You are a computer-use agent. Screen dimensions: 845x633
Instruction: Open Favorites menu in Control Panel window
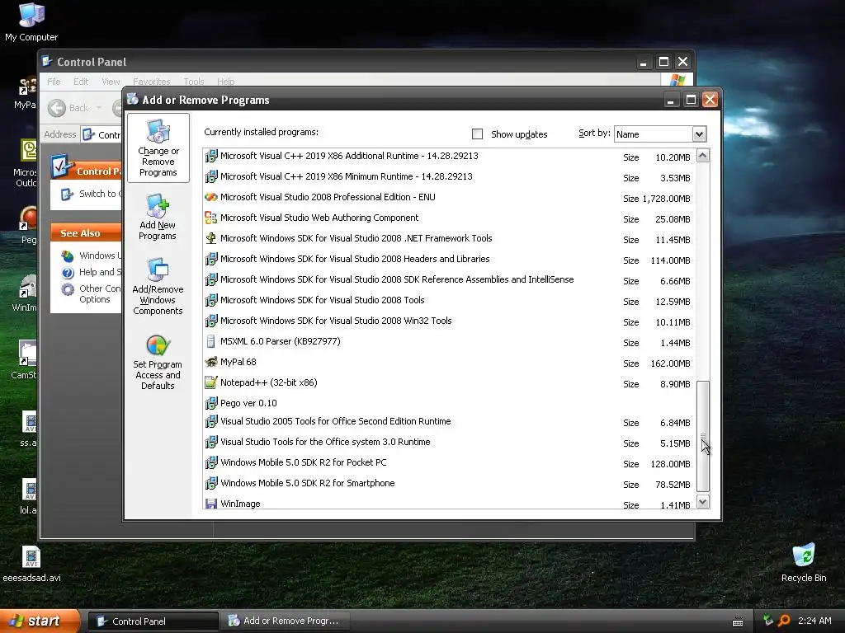pos(152,82)
